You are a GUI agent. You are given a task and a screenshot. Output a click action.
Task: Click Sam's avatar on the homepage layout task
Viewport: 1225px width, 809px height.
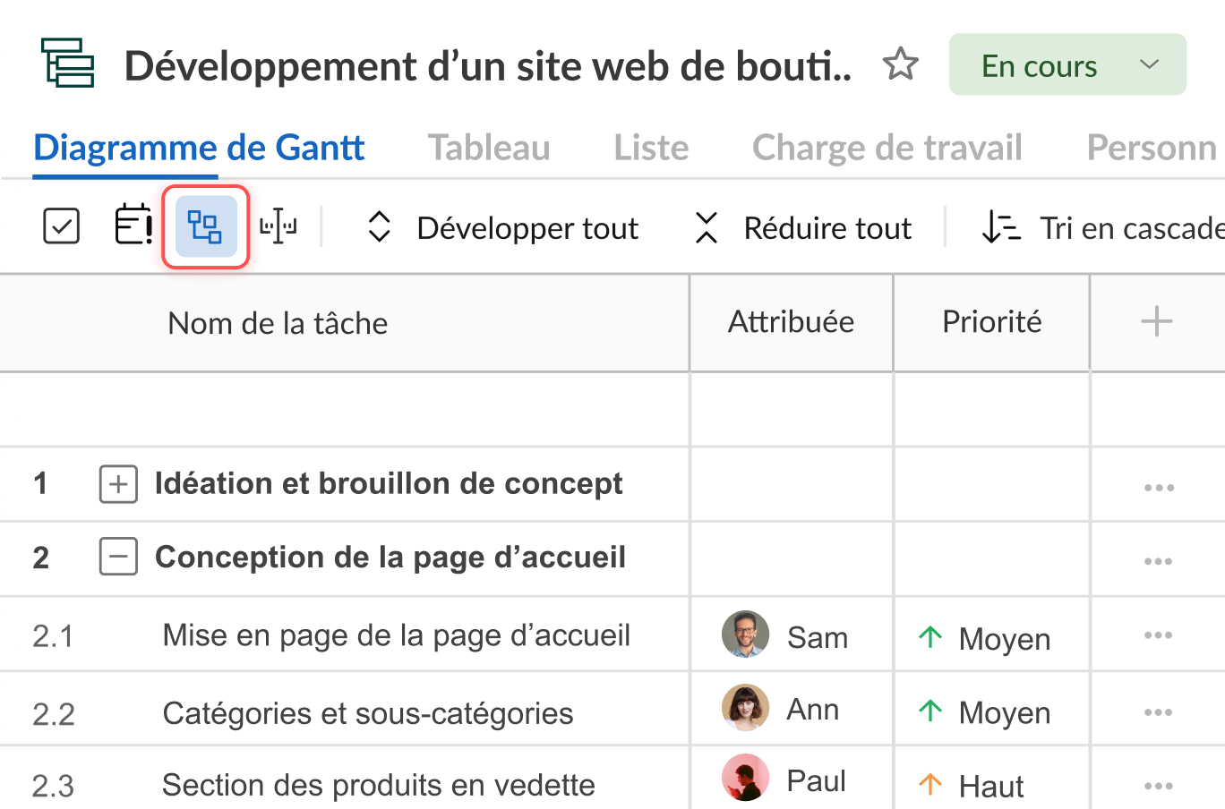(745, 634)
